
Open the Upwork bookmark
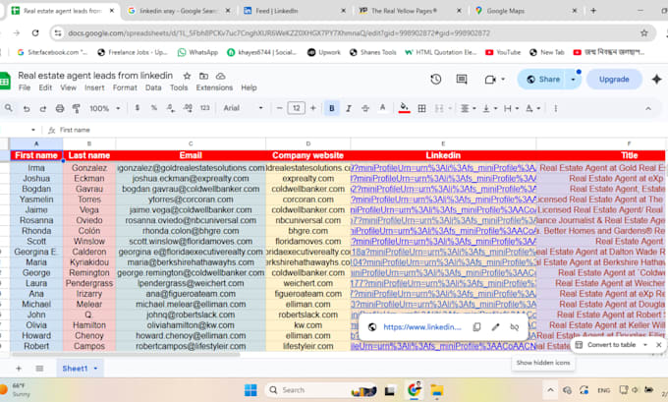324,52
